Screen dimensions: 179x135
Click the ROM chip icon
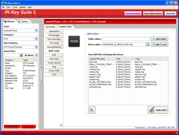74,41
